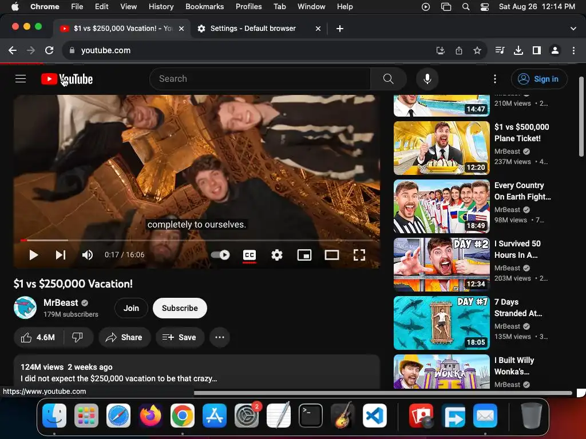Open a new tab
Viewport: 586px width, 439px height.
tap(340, 29)
